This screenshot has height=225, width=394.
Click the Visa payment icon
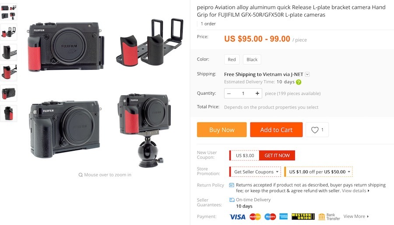237,217
